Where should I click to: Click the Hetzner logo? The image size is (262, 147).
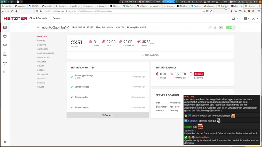point(15,18)
